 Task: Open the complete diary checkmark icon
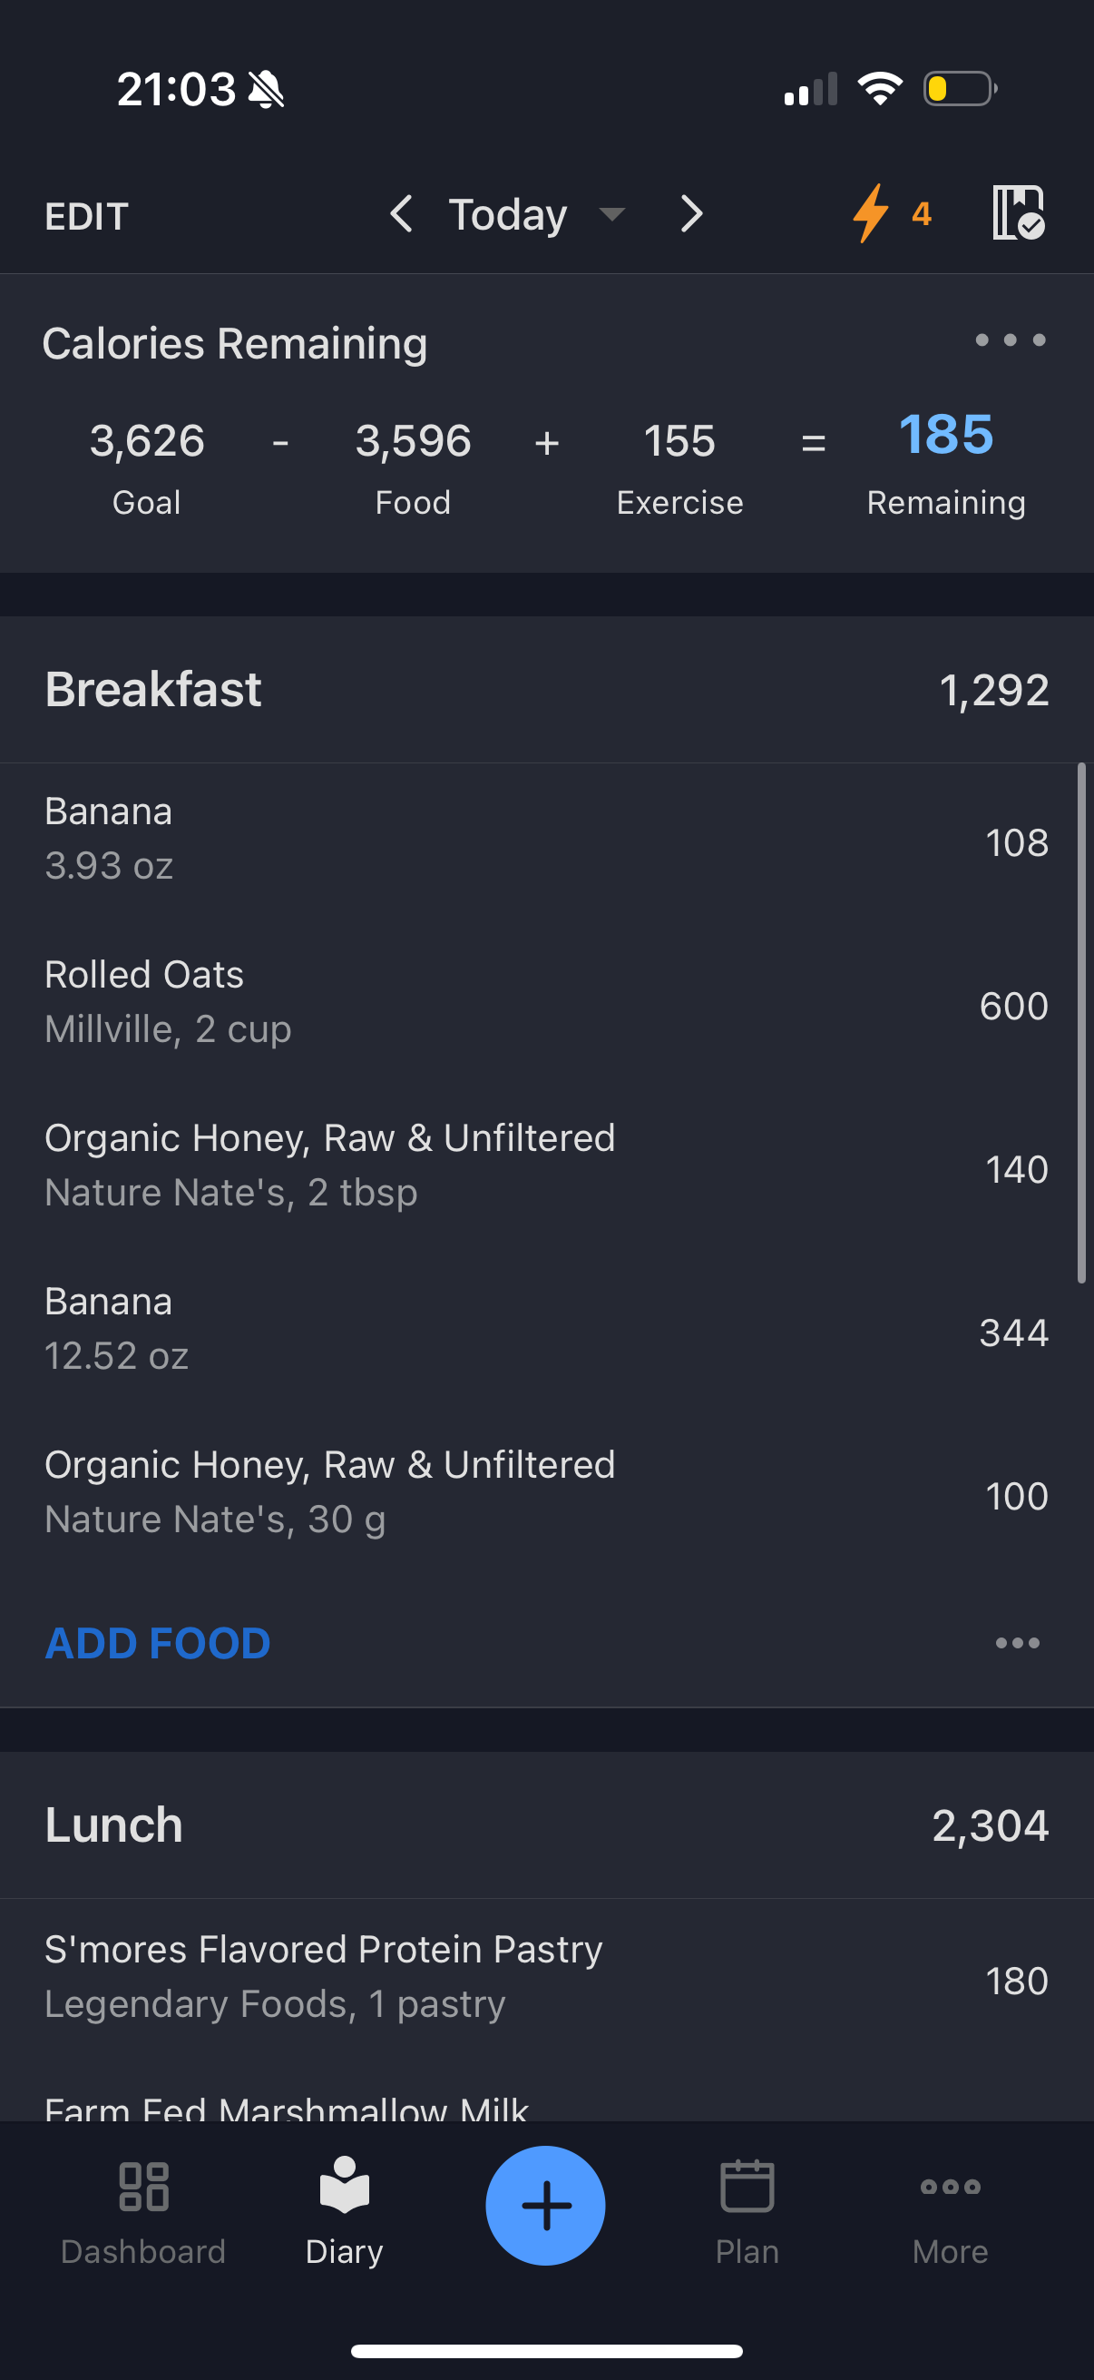[1019, 213]
